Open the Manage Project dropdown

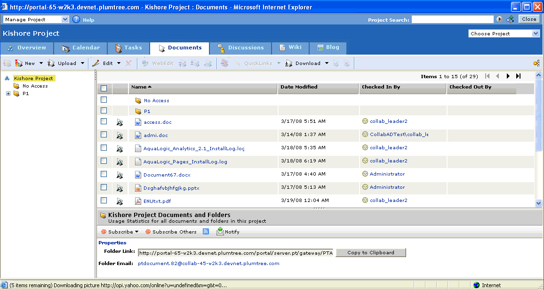tap(36, 19)
